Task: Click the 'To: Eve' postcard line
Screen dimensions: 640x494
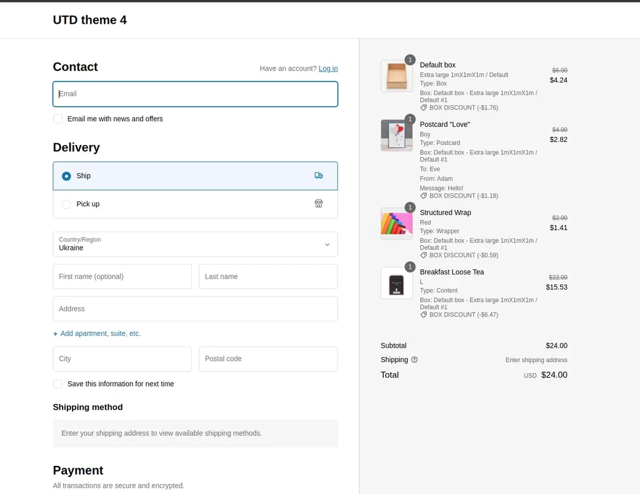Action: (430, 169)
